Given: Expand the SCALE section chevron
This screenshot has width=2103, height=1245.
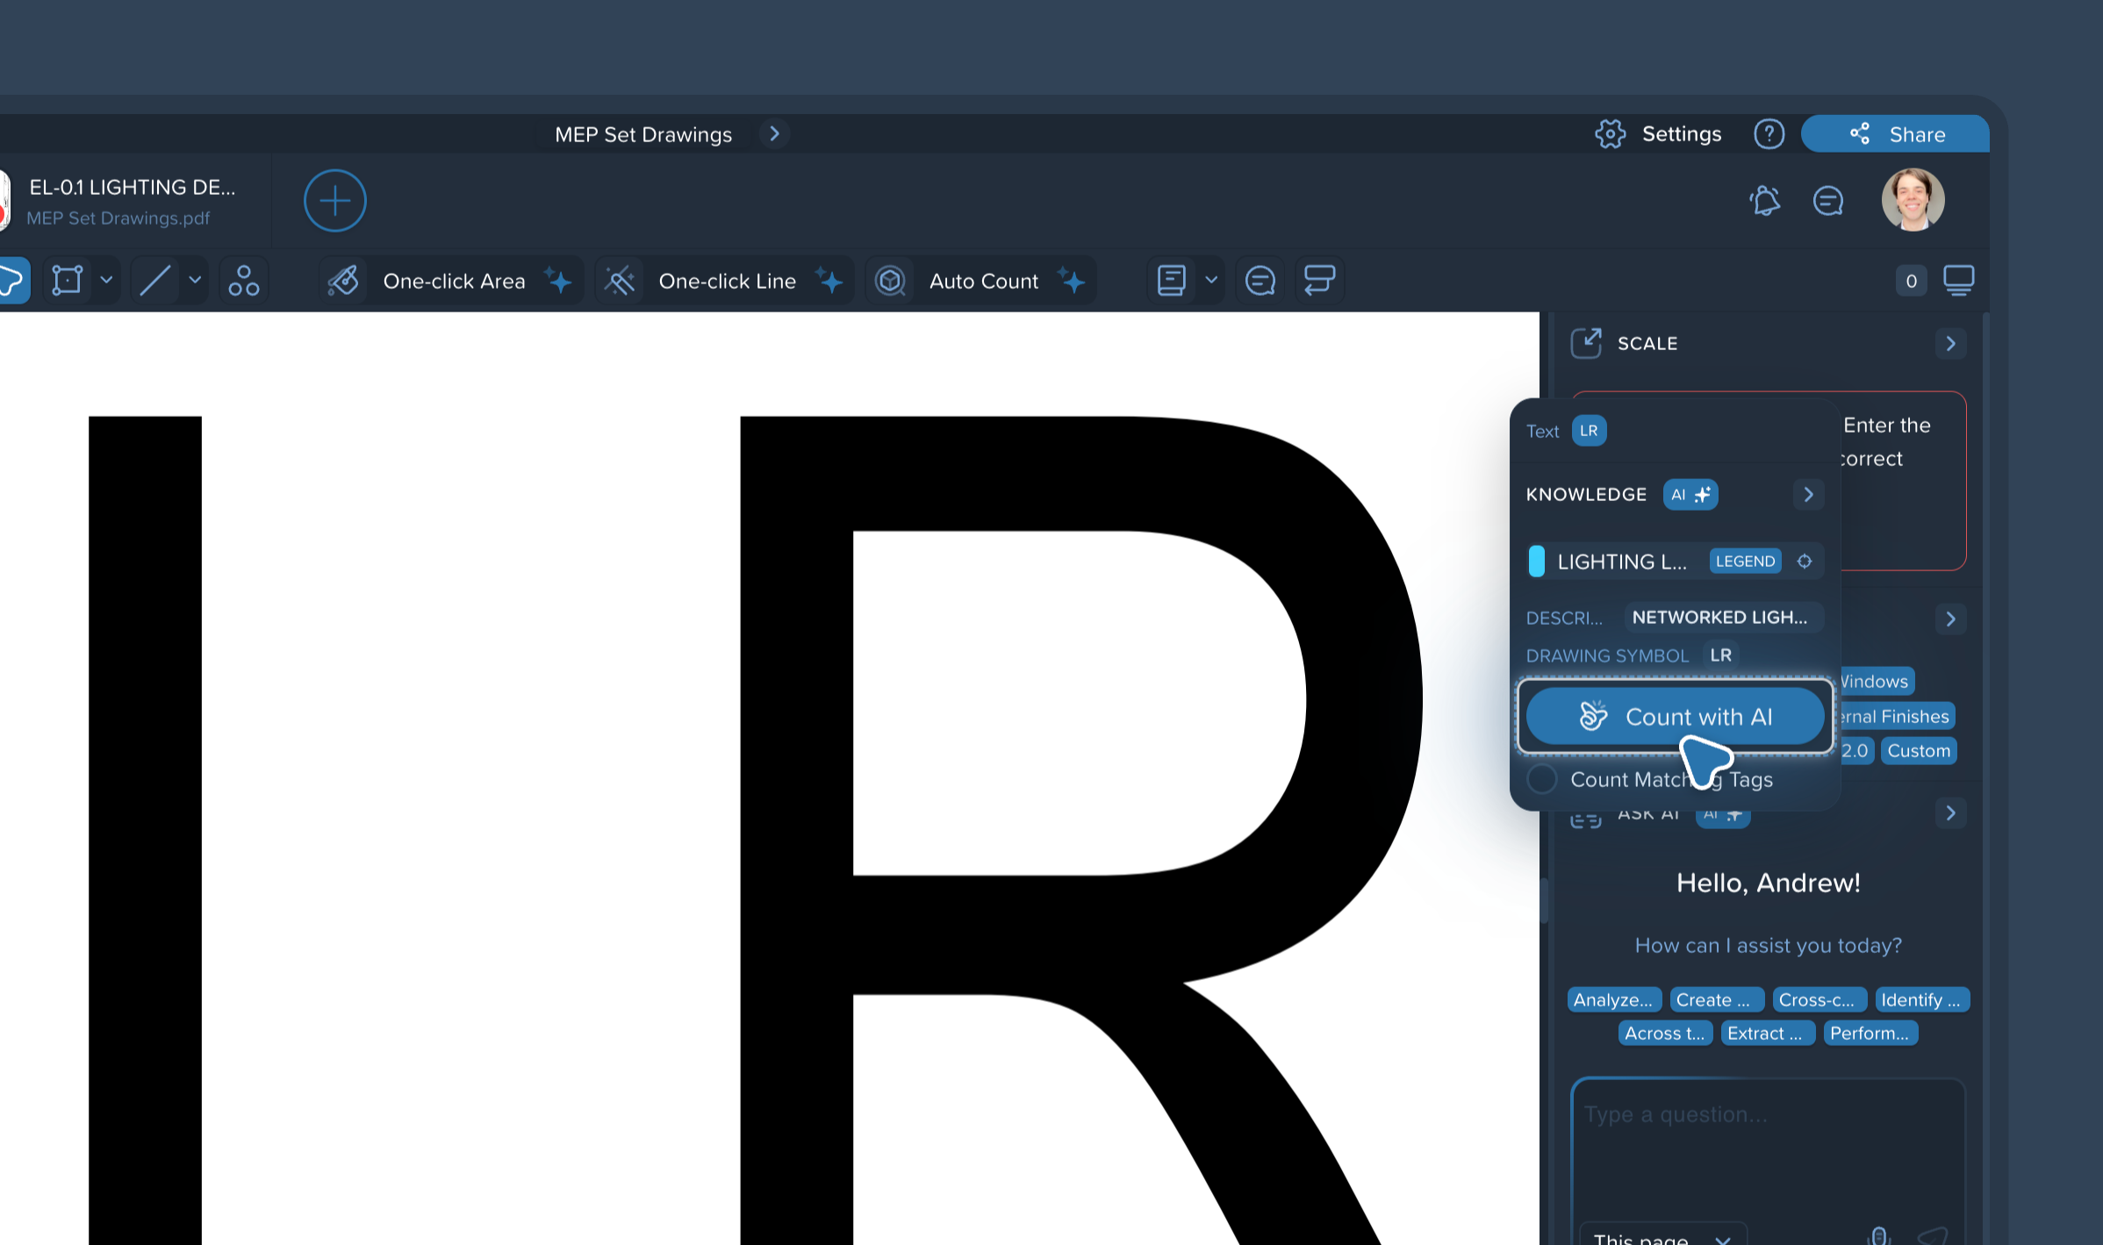Looking at the screenshot, I should 1950,343.
